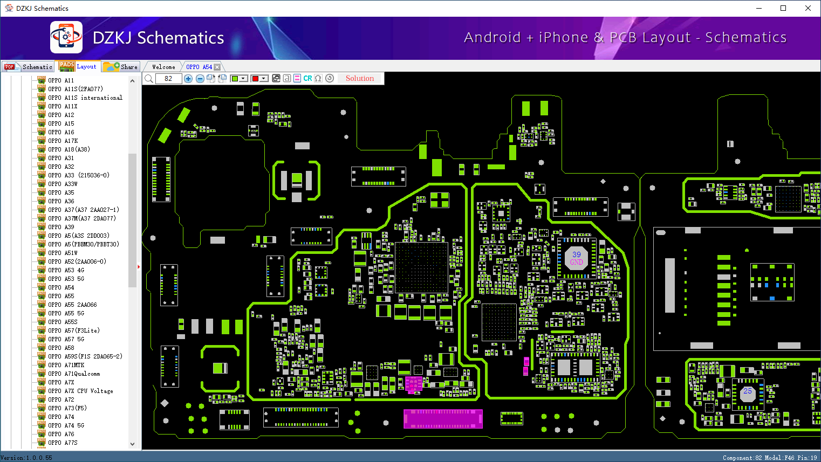The width and height of the screenshot is (821, 462).
Task: Select OPPO A33 (215036-0) in the list
Action: [x=79, y=175]
